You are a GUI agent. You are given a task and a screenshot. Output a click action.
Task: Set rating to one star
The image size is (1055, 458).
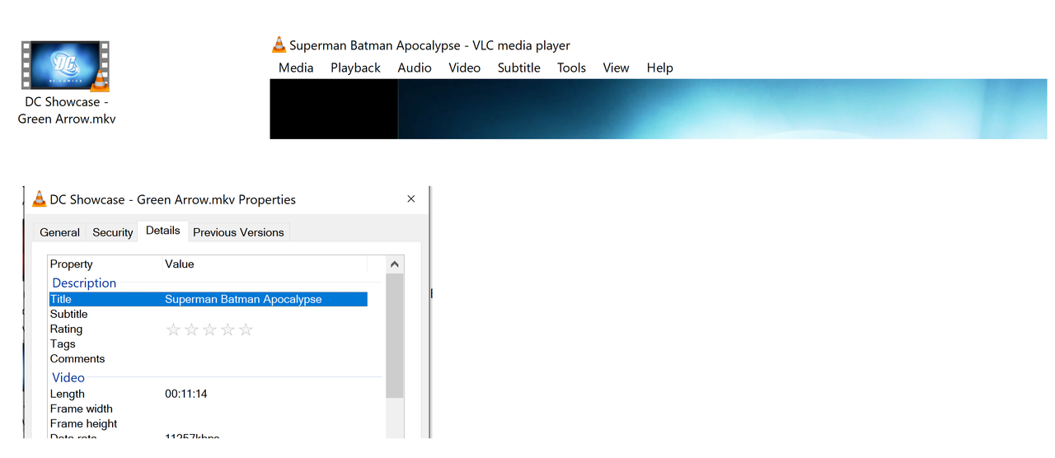[x=173, y=329]
